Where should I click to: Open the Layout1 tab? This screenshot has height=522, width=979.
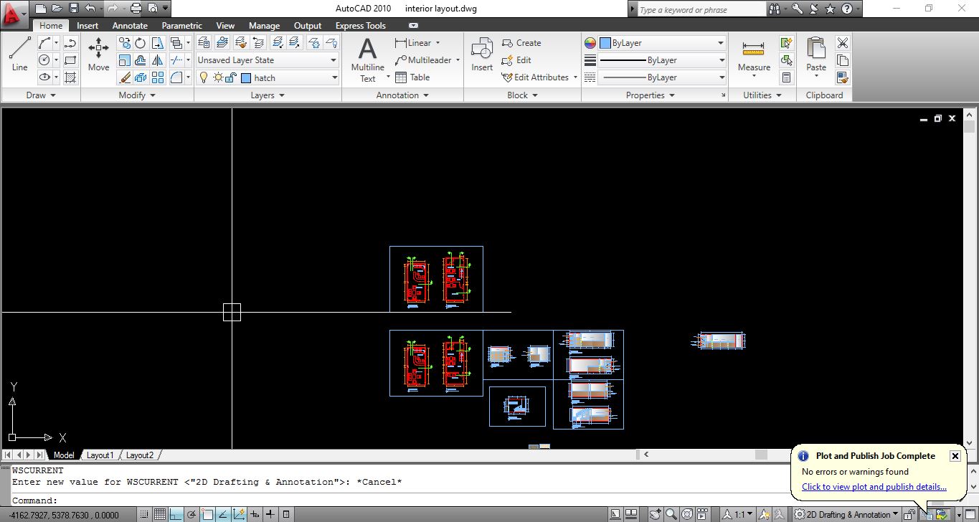point(100,455)
